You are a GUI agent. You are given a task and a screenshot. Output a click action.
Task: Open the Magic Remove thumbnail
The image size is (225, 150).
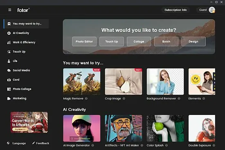pos(82,82)
